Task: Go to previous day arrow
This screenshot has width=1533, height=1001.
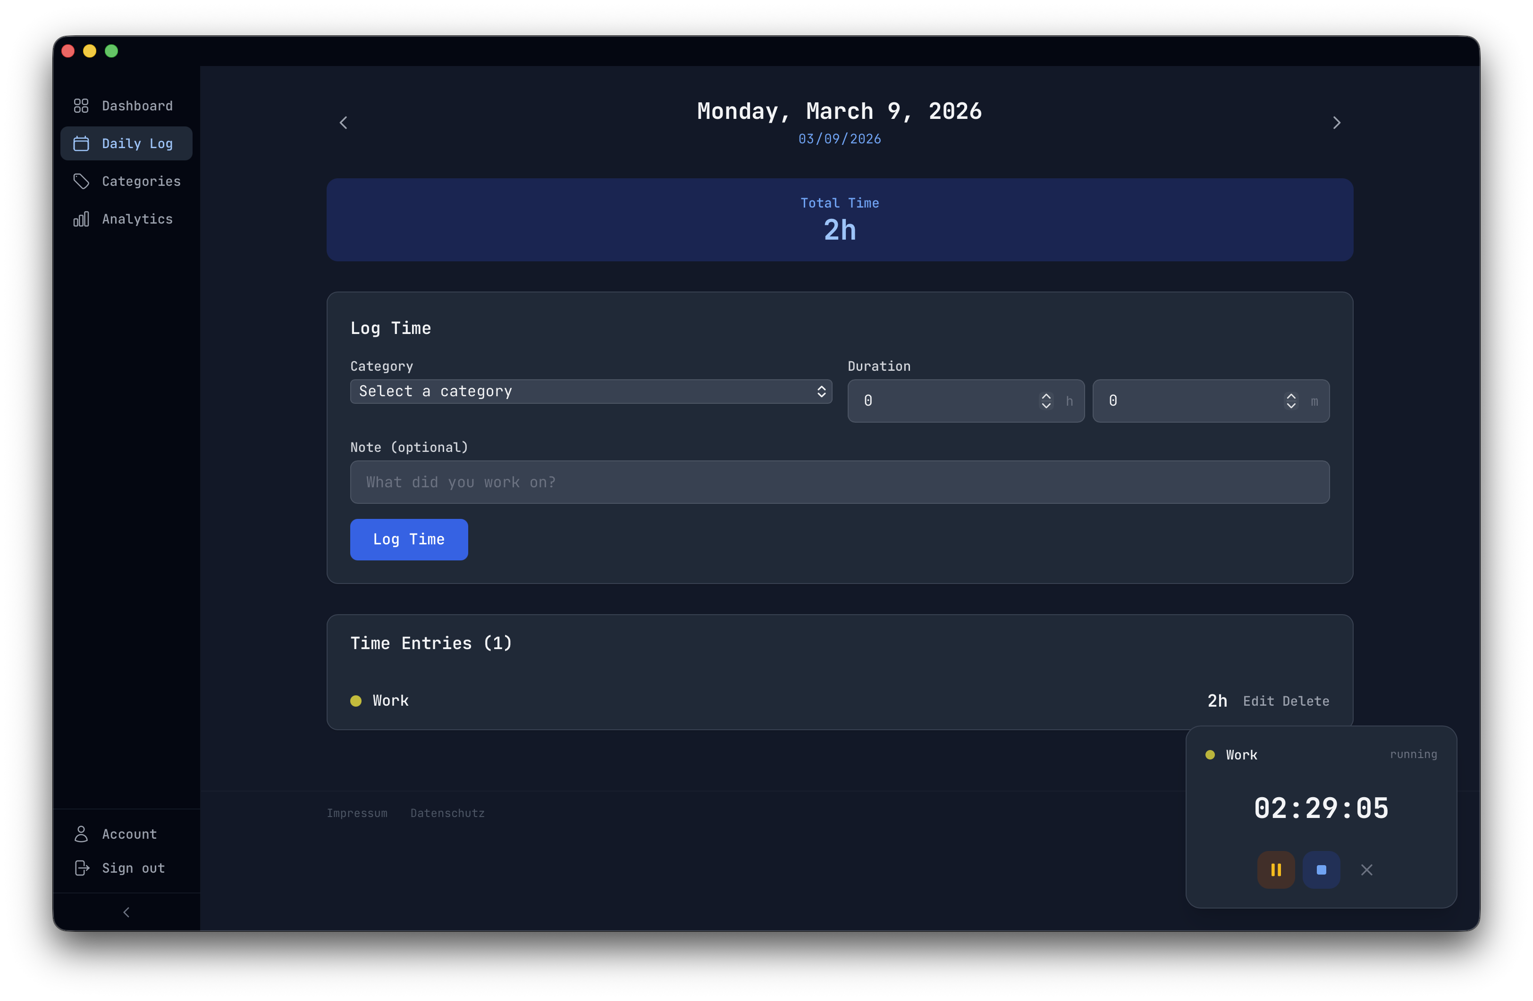Action: [x=343, y=123]
